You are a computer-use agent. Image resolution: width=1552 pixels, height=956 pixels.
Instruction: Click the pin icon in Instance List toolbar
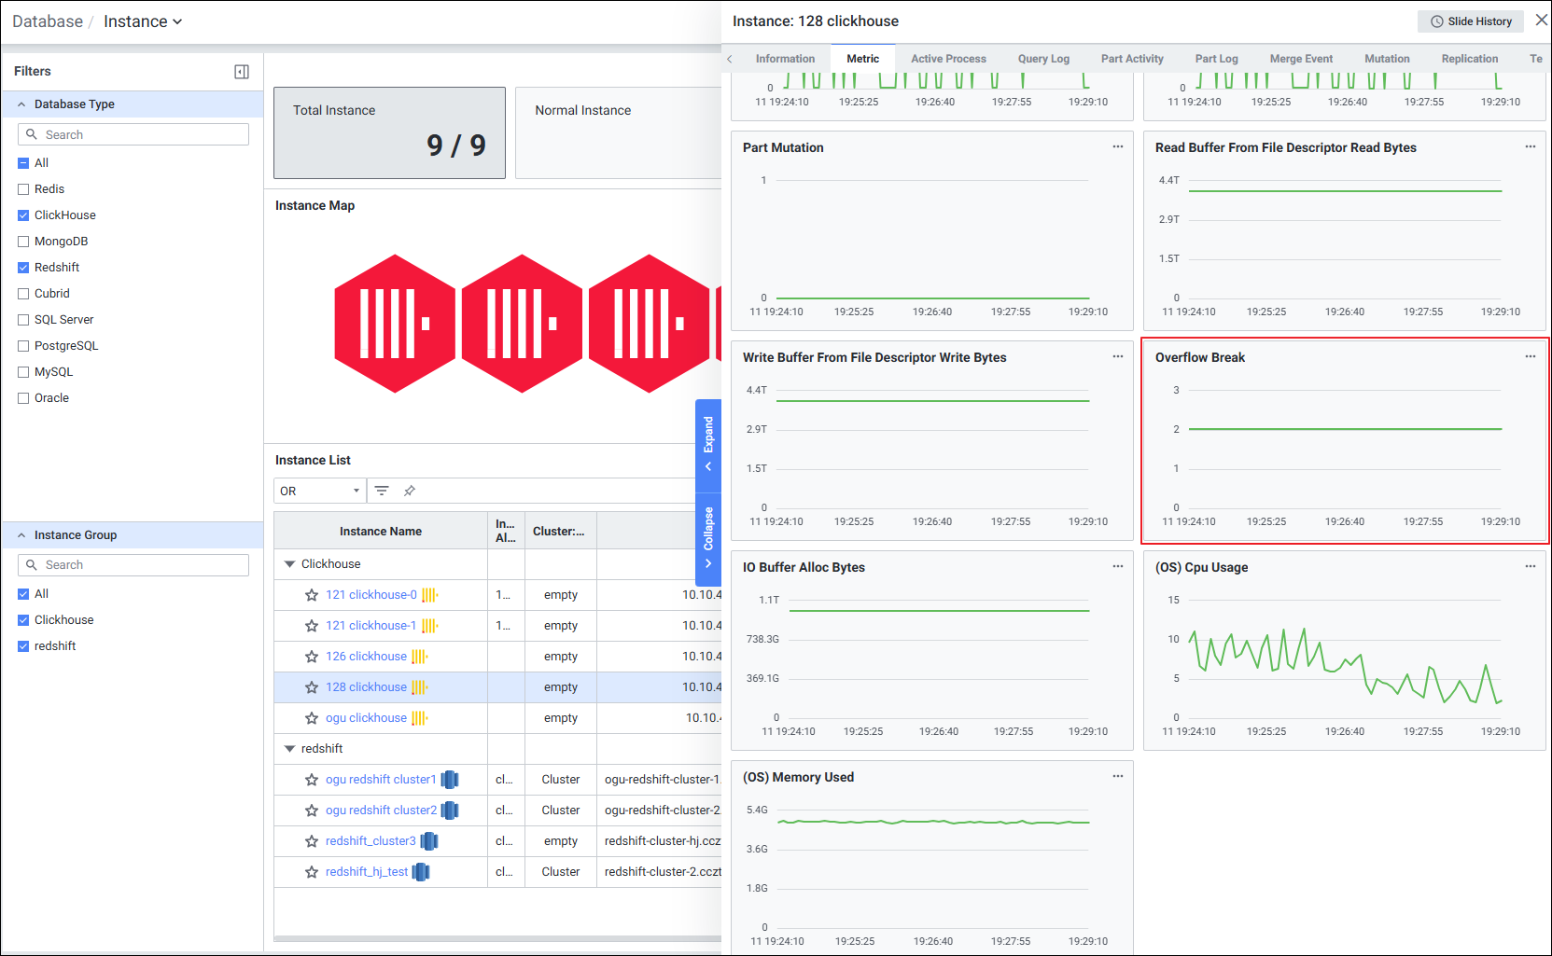click(x=409, y=491)
